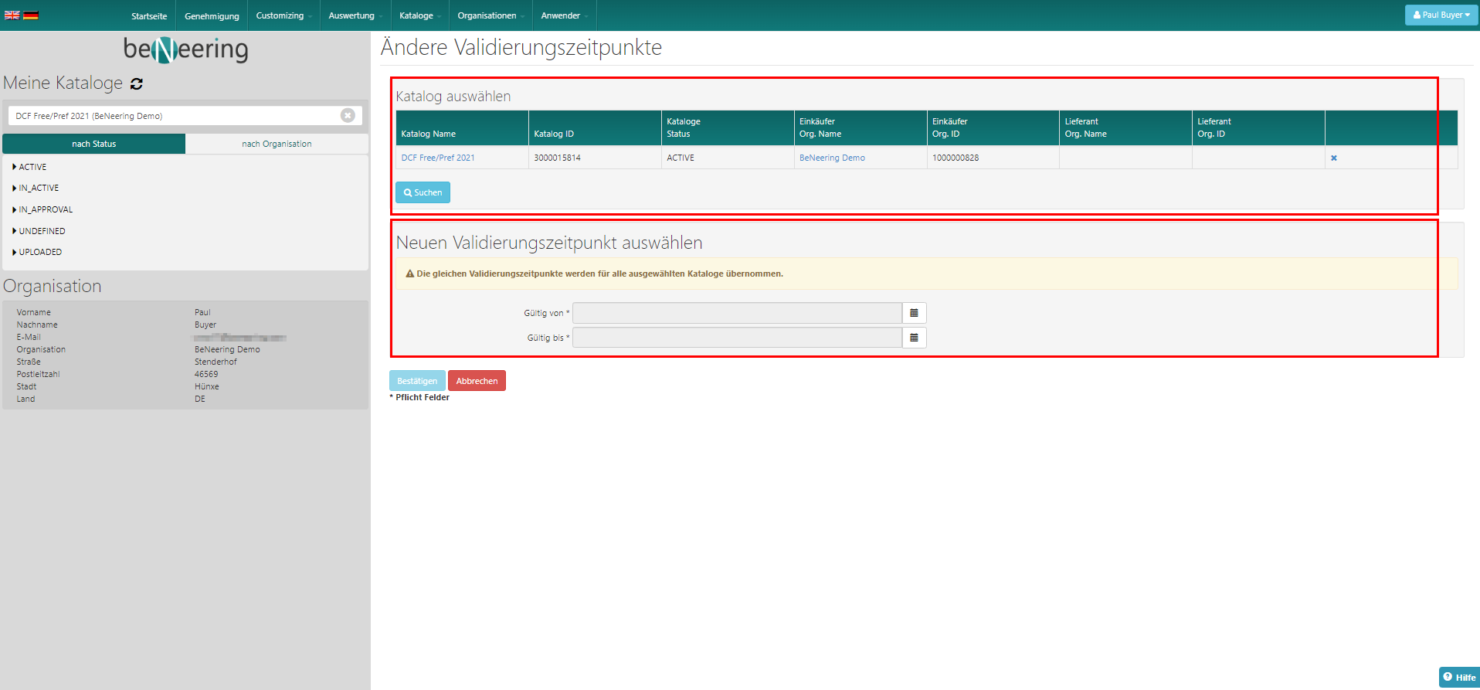Clear the catalog search field with the X icon
The image size is (1480, 690).
click(348, 115)
